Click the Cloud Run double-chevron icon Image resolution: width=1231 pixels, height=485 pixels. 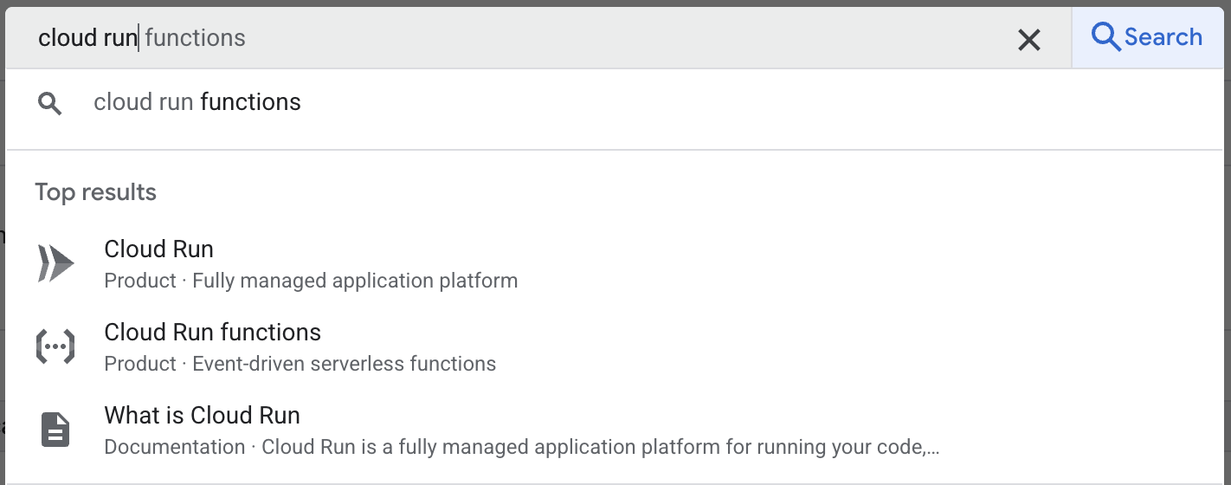[x=56, y=263]
